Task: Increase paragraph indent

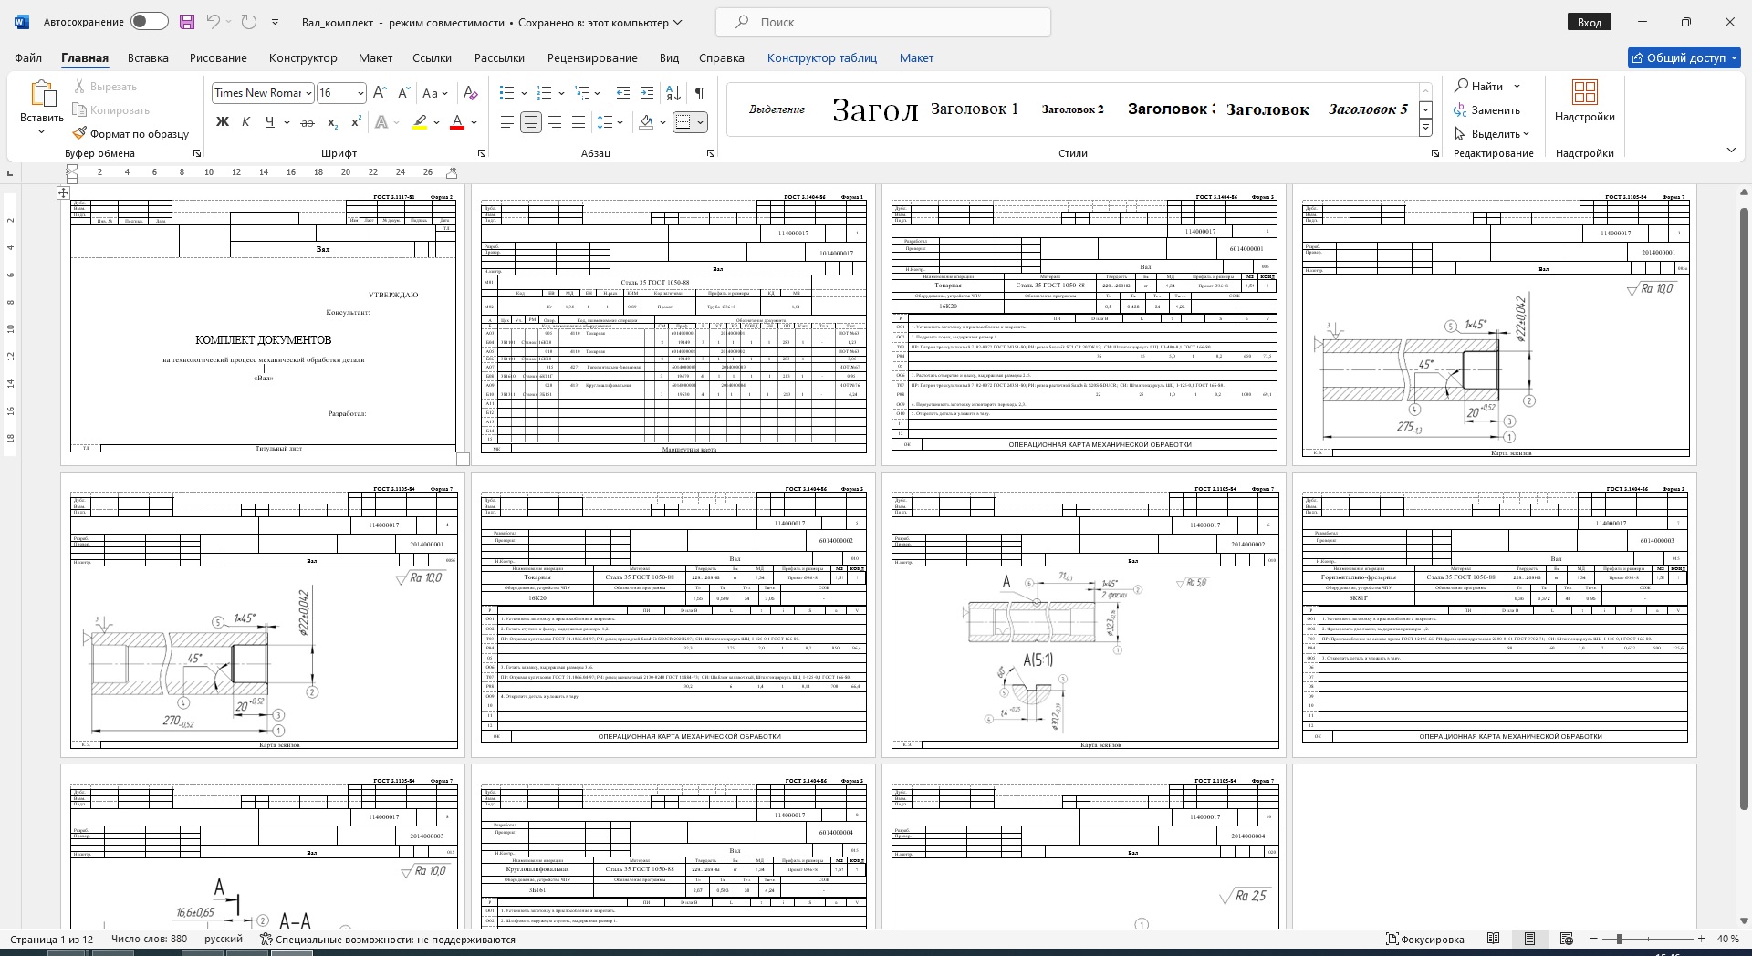Action: (647, 93)
